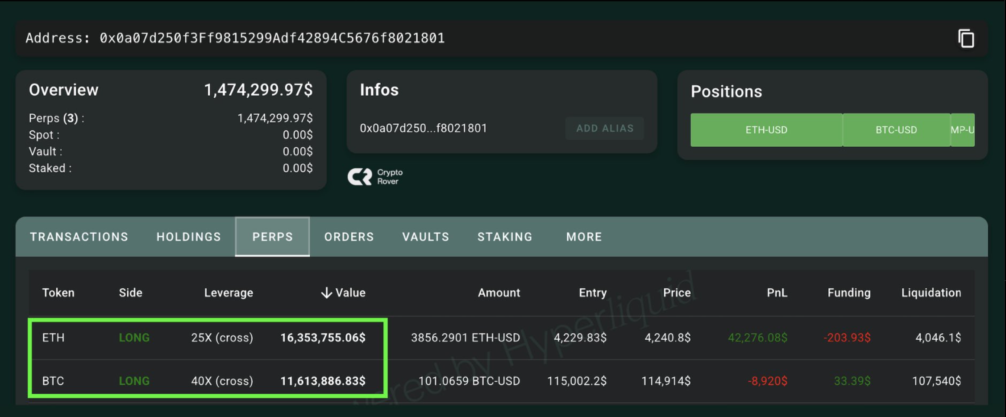View the VAULTS tab
Viewport: 1006px width, 417px height.
click(x=425, y=237)
